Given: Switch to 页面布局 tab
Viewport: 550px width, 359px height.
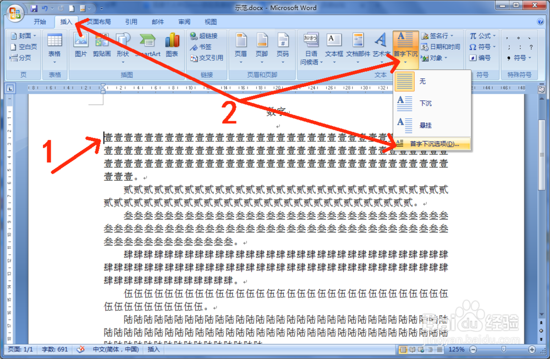Looking at the screenshot, I should [98, 22].
